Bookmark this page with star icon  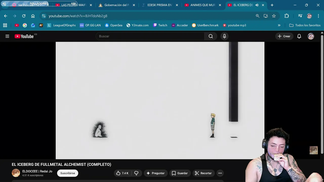pyautogui.click(x=274, y=16)
